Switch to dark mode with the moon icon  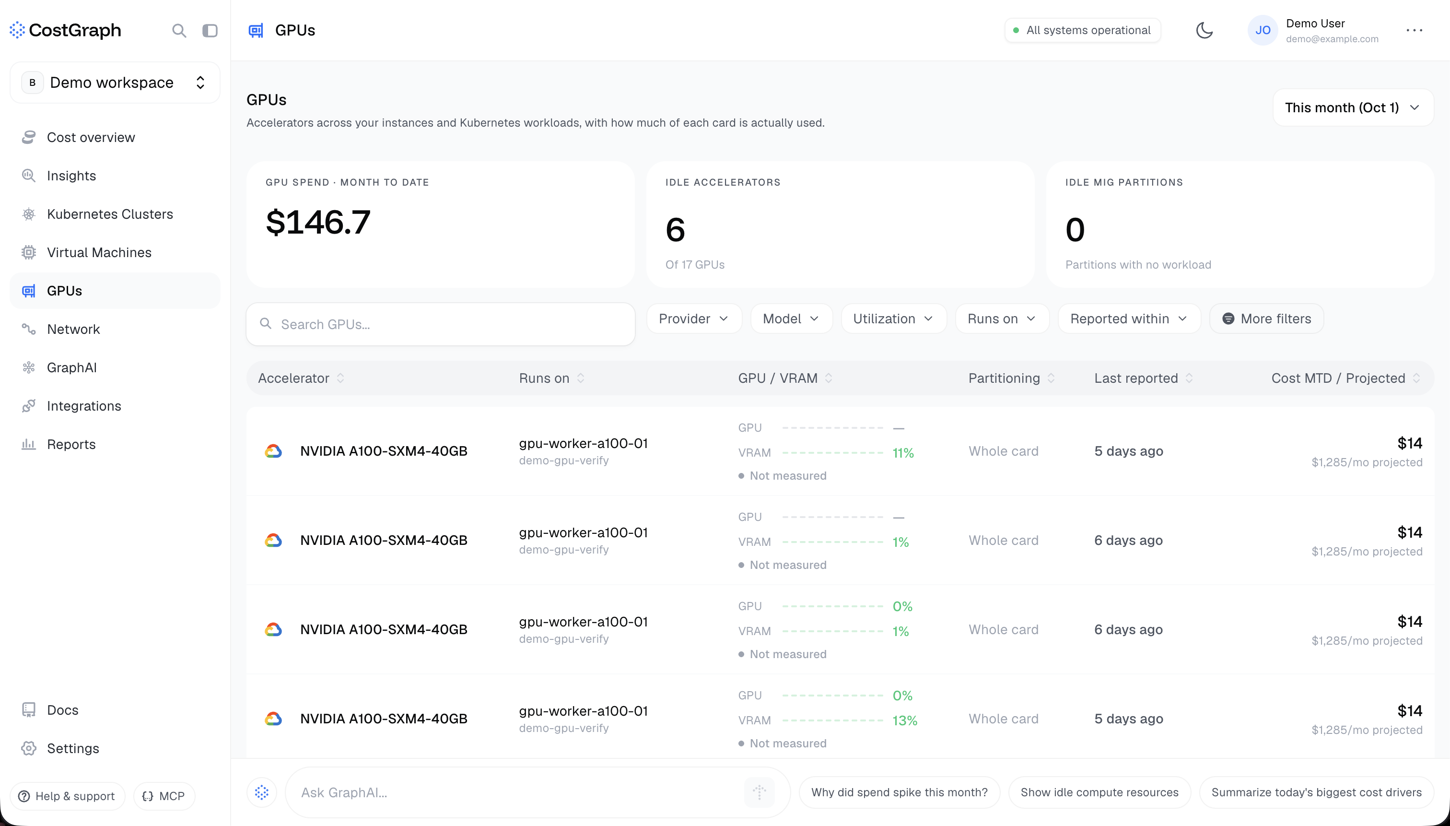(1204, 31)
